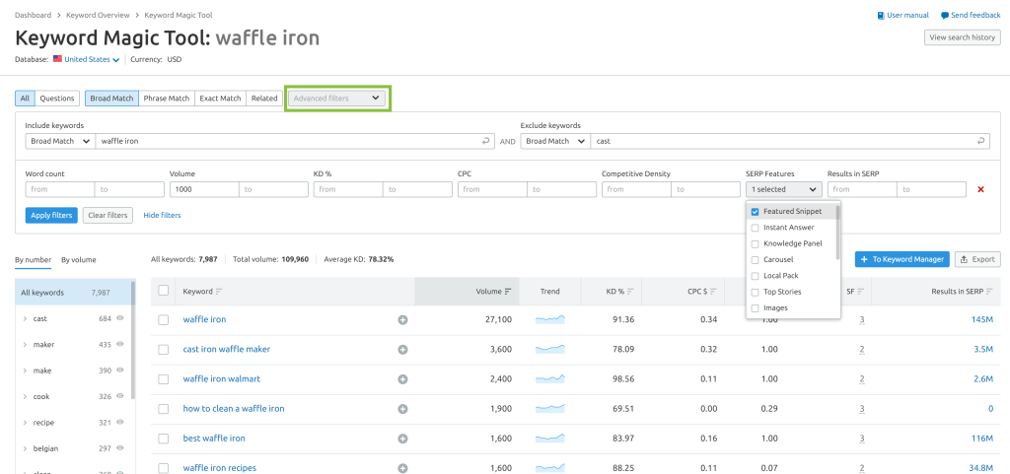Click the sort icon in Volume column header
This screenshot has height=474, width=1010.
[508, 292]
